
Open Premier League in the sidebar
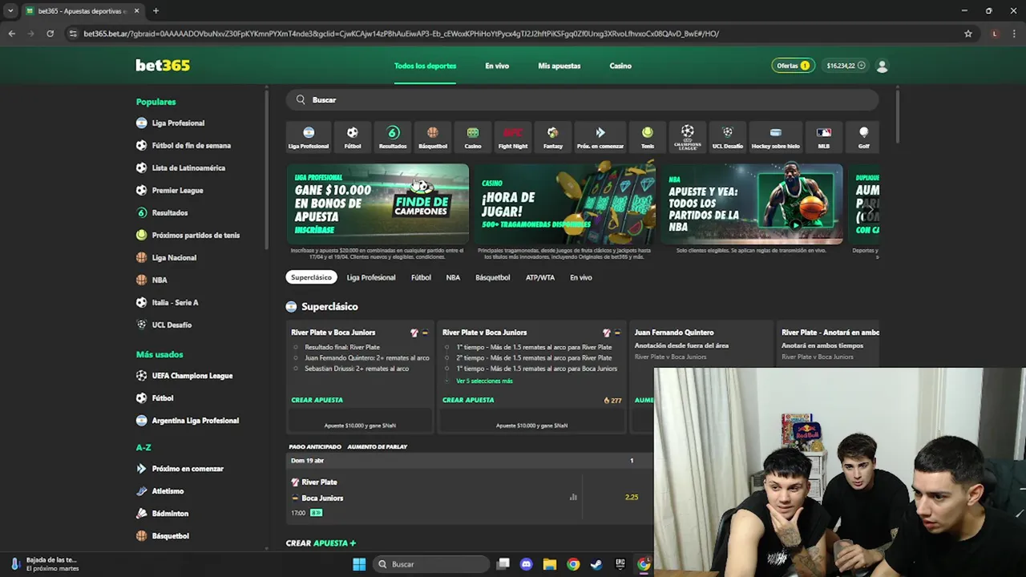click(x=177, y=190)
